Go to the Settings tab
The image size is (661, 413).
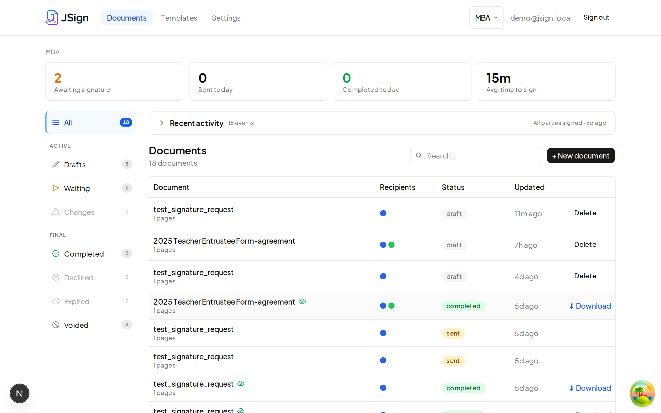point(226,18)
